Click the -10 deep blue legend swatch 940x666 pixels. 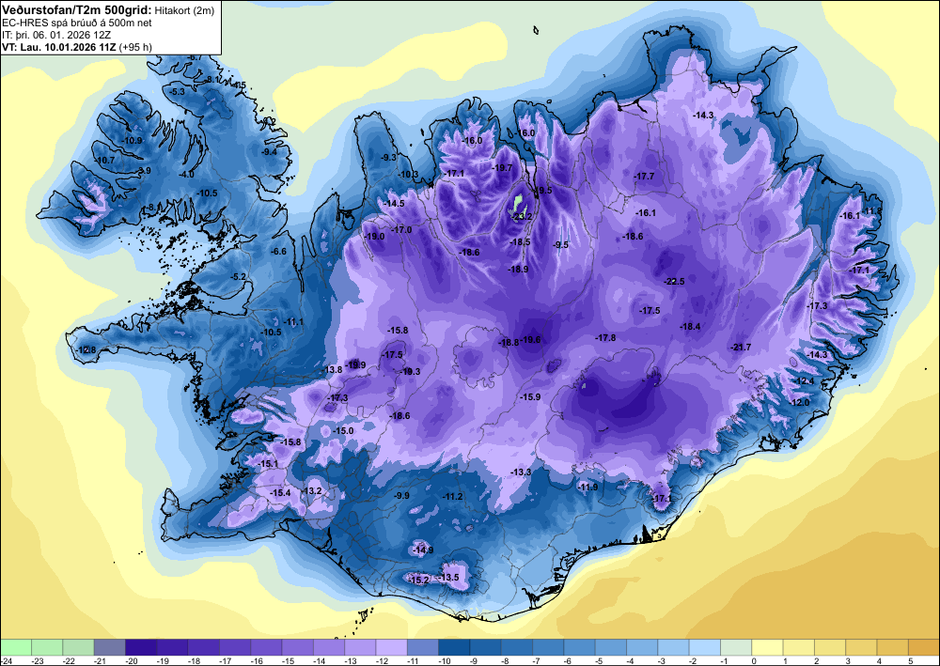(454, 647)
